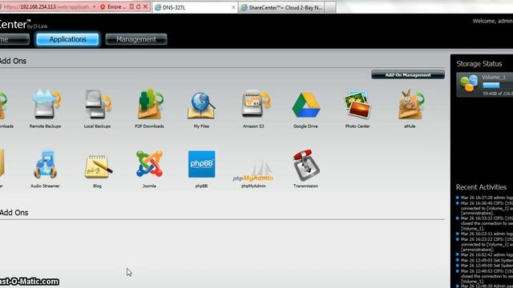
Task: Click the Recent Activities heading
Action: (x=481, y=187)
